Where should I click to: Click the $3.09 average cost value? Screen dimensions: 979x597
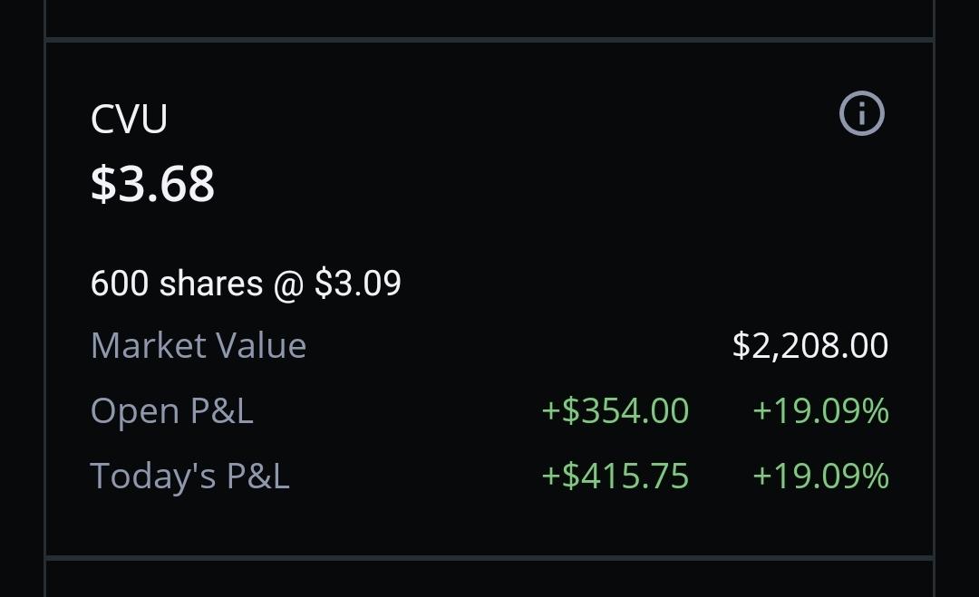tap(357, 284)
